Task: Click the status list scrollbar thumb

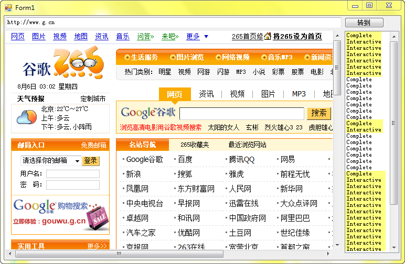Action: (393, 123)
